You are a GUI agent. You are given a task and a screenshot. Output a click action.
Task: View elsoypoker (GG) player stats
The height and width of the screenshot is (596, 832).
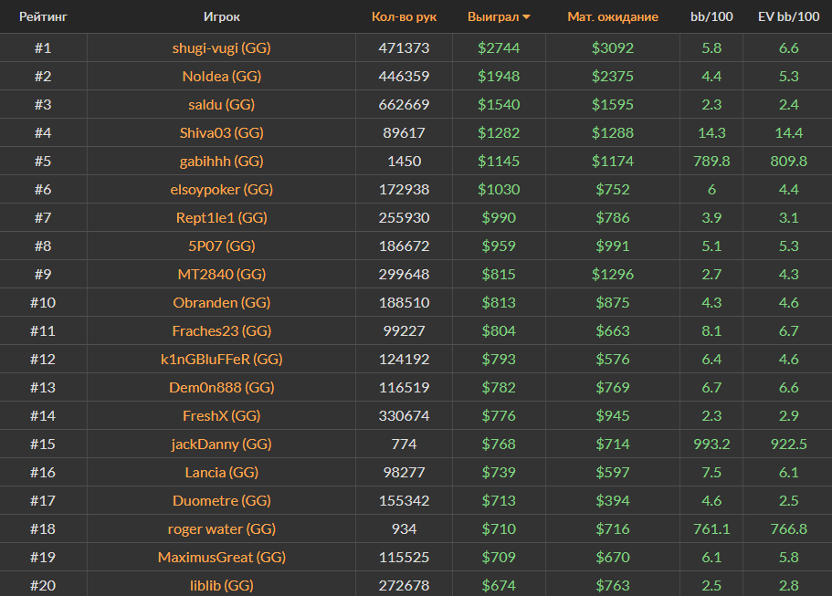221,190
